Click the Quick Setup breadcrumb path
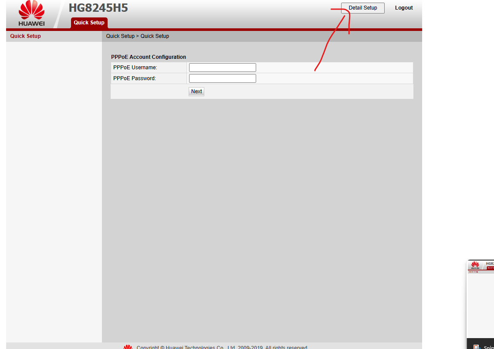This screenshot has height=349, width=494. (x=137, y=36)
